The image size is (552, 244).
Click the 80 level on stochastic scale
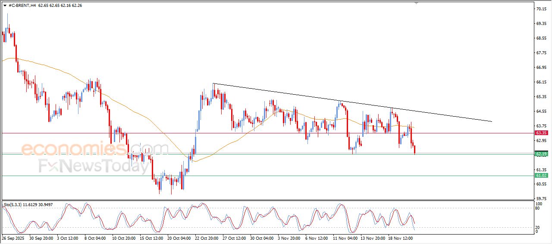(537, 208)
